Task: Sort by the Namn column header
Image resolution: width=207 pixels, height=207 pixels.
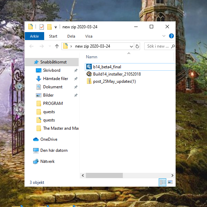Action: [91, 57]
